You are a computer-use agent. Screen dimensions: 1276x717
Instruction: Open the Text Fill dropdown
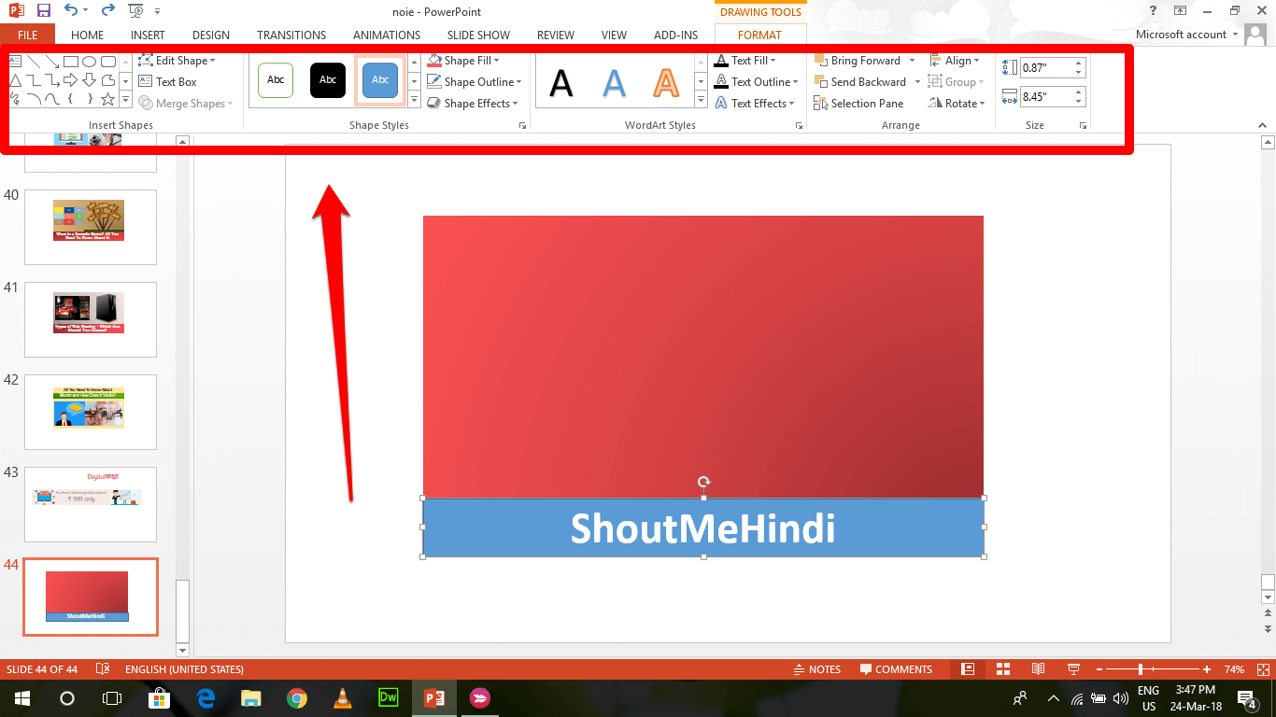(x=744, y=61)
